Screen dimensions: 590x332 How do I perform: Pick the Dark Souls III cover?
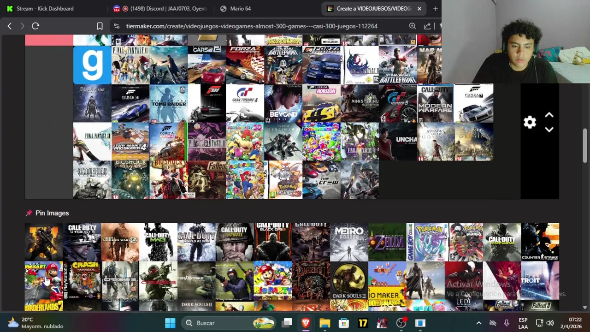[x=349, y=280]
